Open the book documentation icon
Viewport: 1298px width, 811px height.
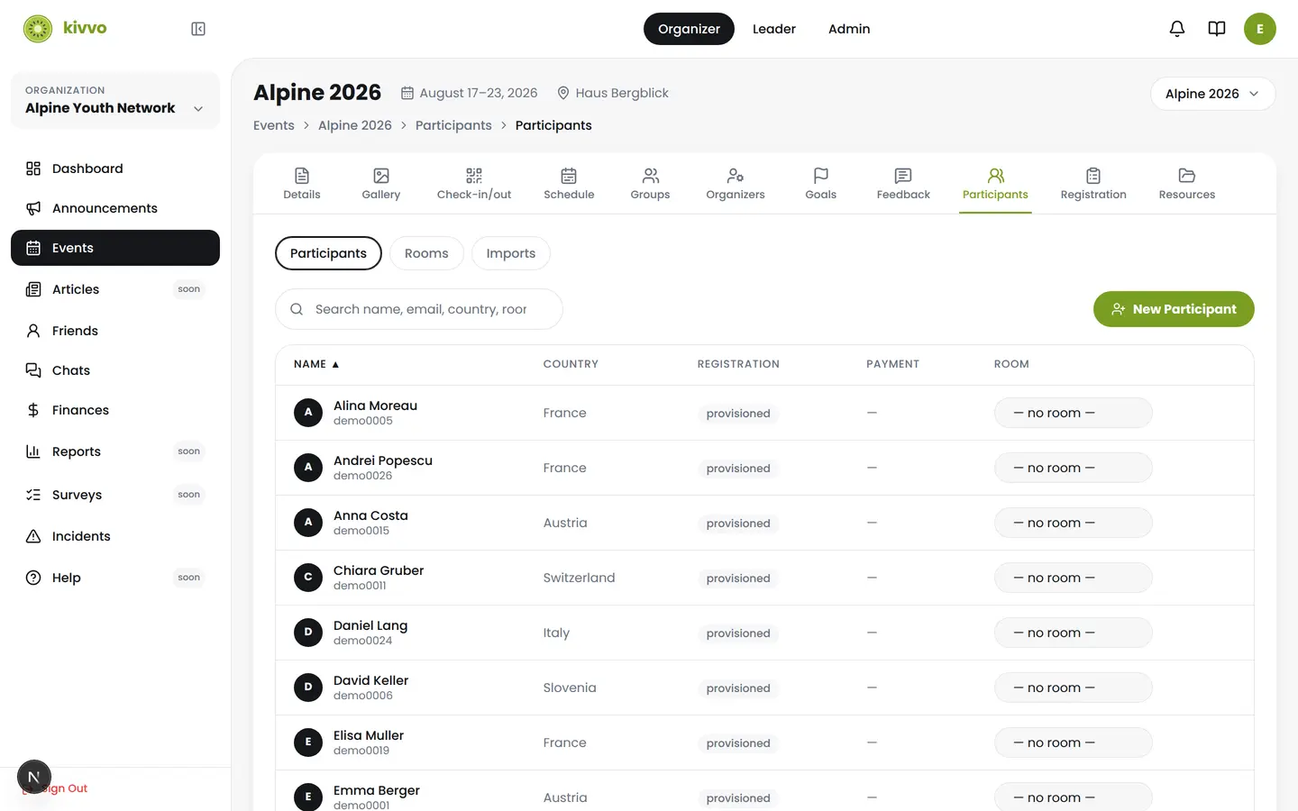[1217, 29]
